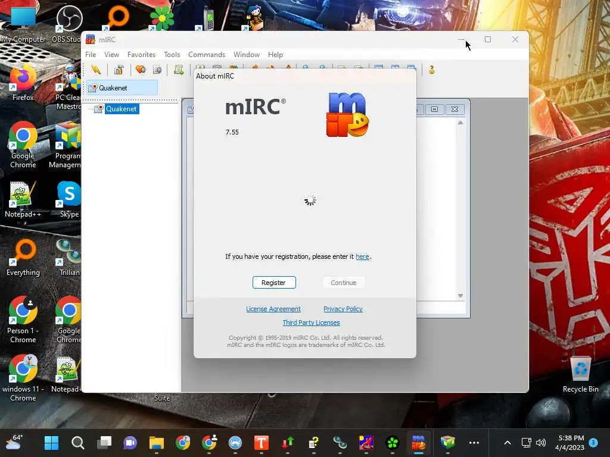Open the Everything desktop shortcut
Viewport: 610px width, 457px height.
click(x=23, y=257)
